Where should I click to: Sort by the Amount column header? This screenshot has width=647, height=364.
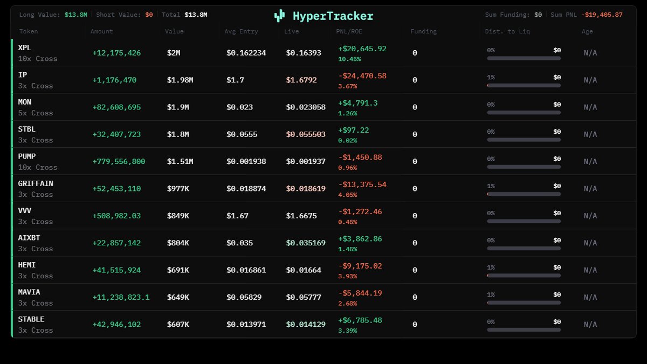102,31
